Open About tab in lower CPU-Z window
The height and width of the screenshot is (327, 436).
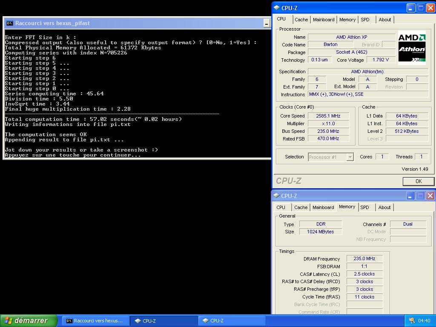pos(384,207)
